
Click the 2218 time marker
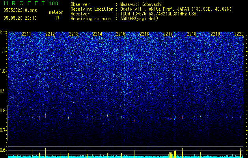click(192, 34)
